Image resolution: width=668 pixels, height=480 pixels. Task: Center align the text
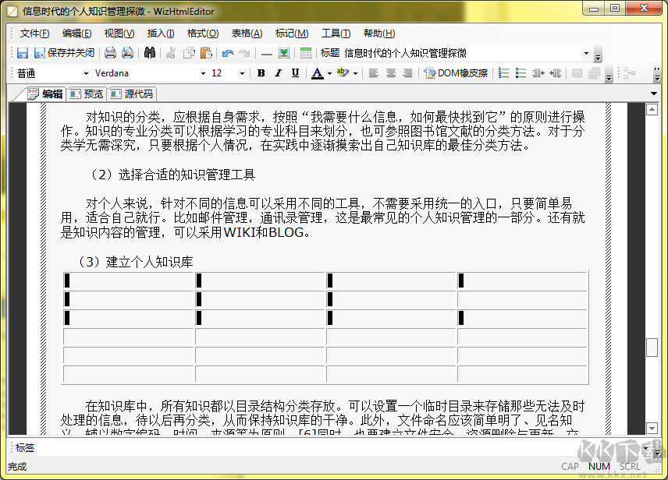[x=391, y=73]
